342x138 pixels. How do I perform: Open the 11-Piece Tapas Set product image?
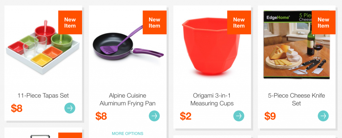pos(43,47)
